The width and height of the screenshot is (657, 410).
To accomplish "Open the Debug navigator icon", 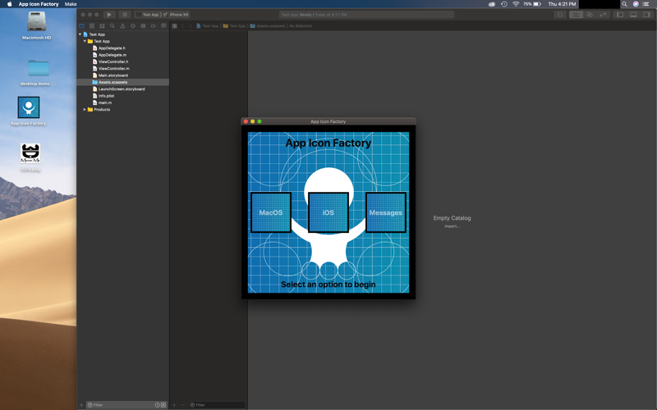I will coord(143,26).
